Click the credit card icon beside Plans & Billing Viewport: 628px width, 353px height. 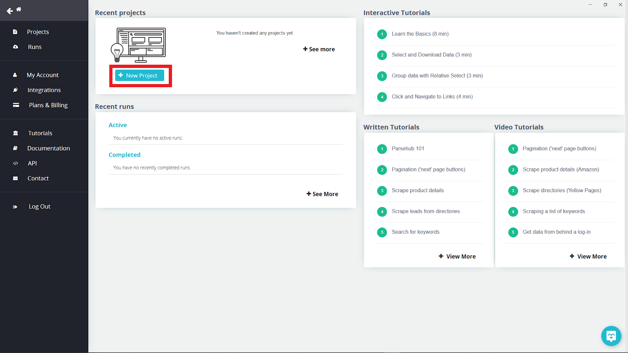click(x=16, y=105)
